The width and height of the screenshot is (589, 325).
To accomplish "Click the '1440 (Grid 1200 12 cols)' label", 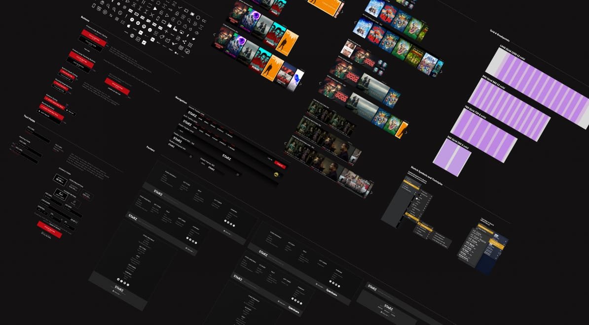I will (513, 53).
